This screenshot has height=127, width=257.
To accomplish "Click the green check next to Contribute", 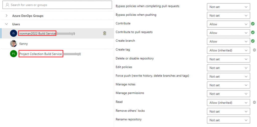I will click(253, 24).
